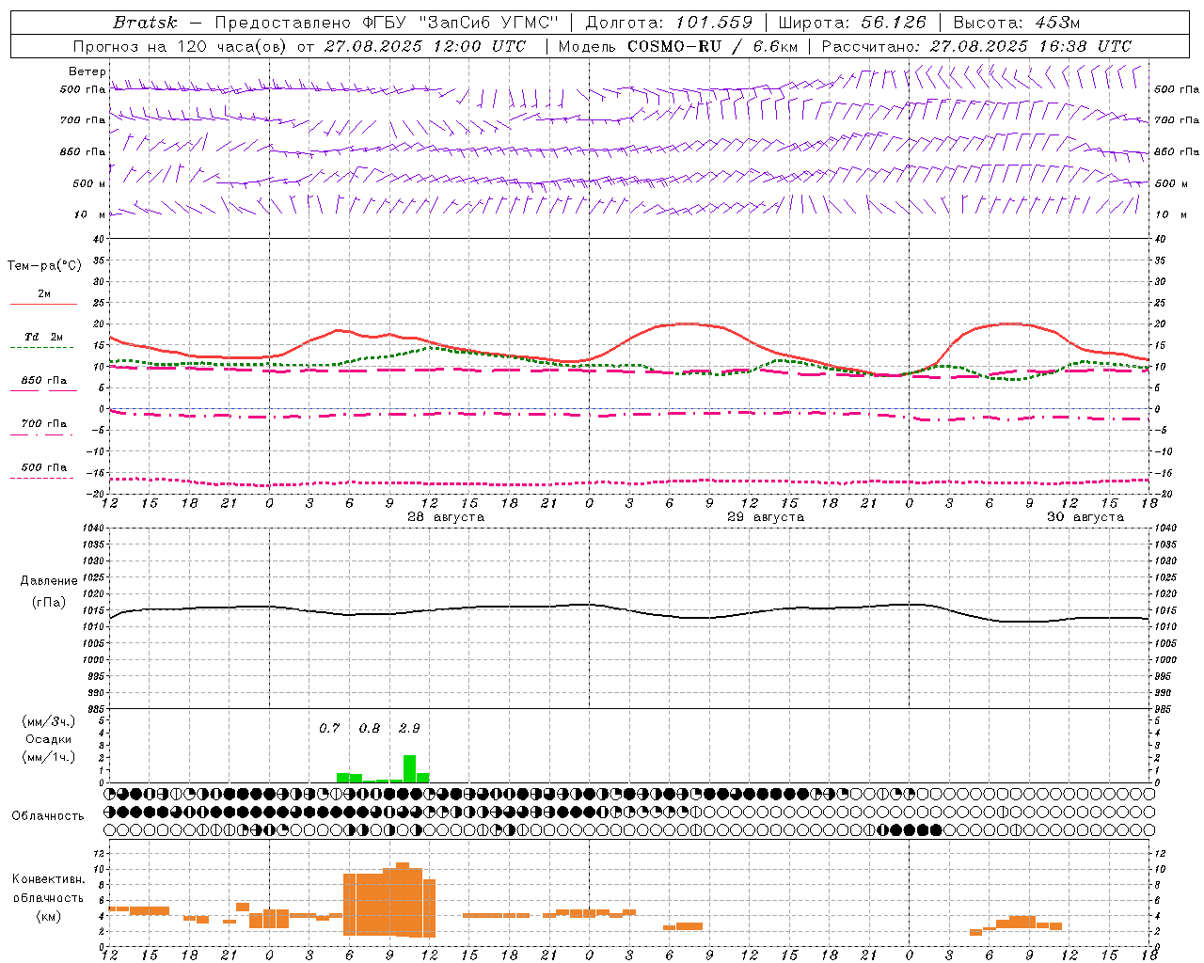
Task: Click the right-side "500 м" wind level label
Action: (1171, 183)
